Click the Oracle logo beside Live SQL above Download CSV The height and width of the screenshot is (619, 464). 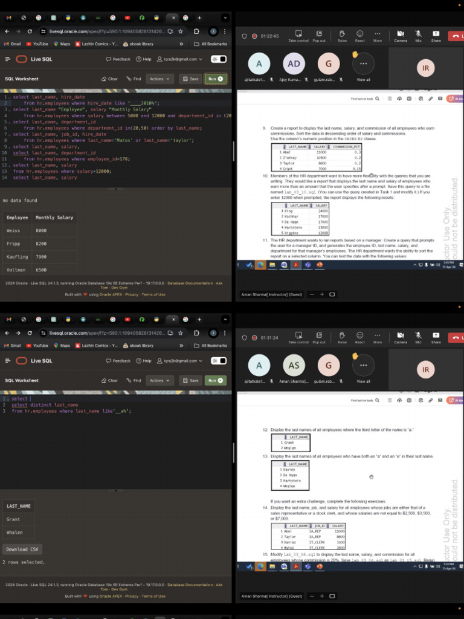pos(21,360)
